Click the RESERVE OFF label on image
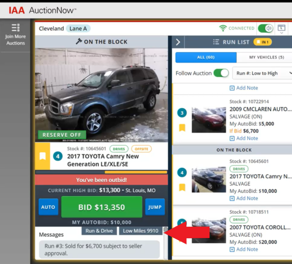Viewport: 292px width, 264px height. pyautogui.click(x=62, y=135)
